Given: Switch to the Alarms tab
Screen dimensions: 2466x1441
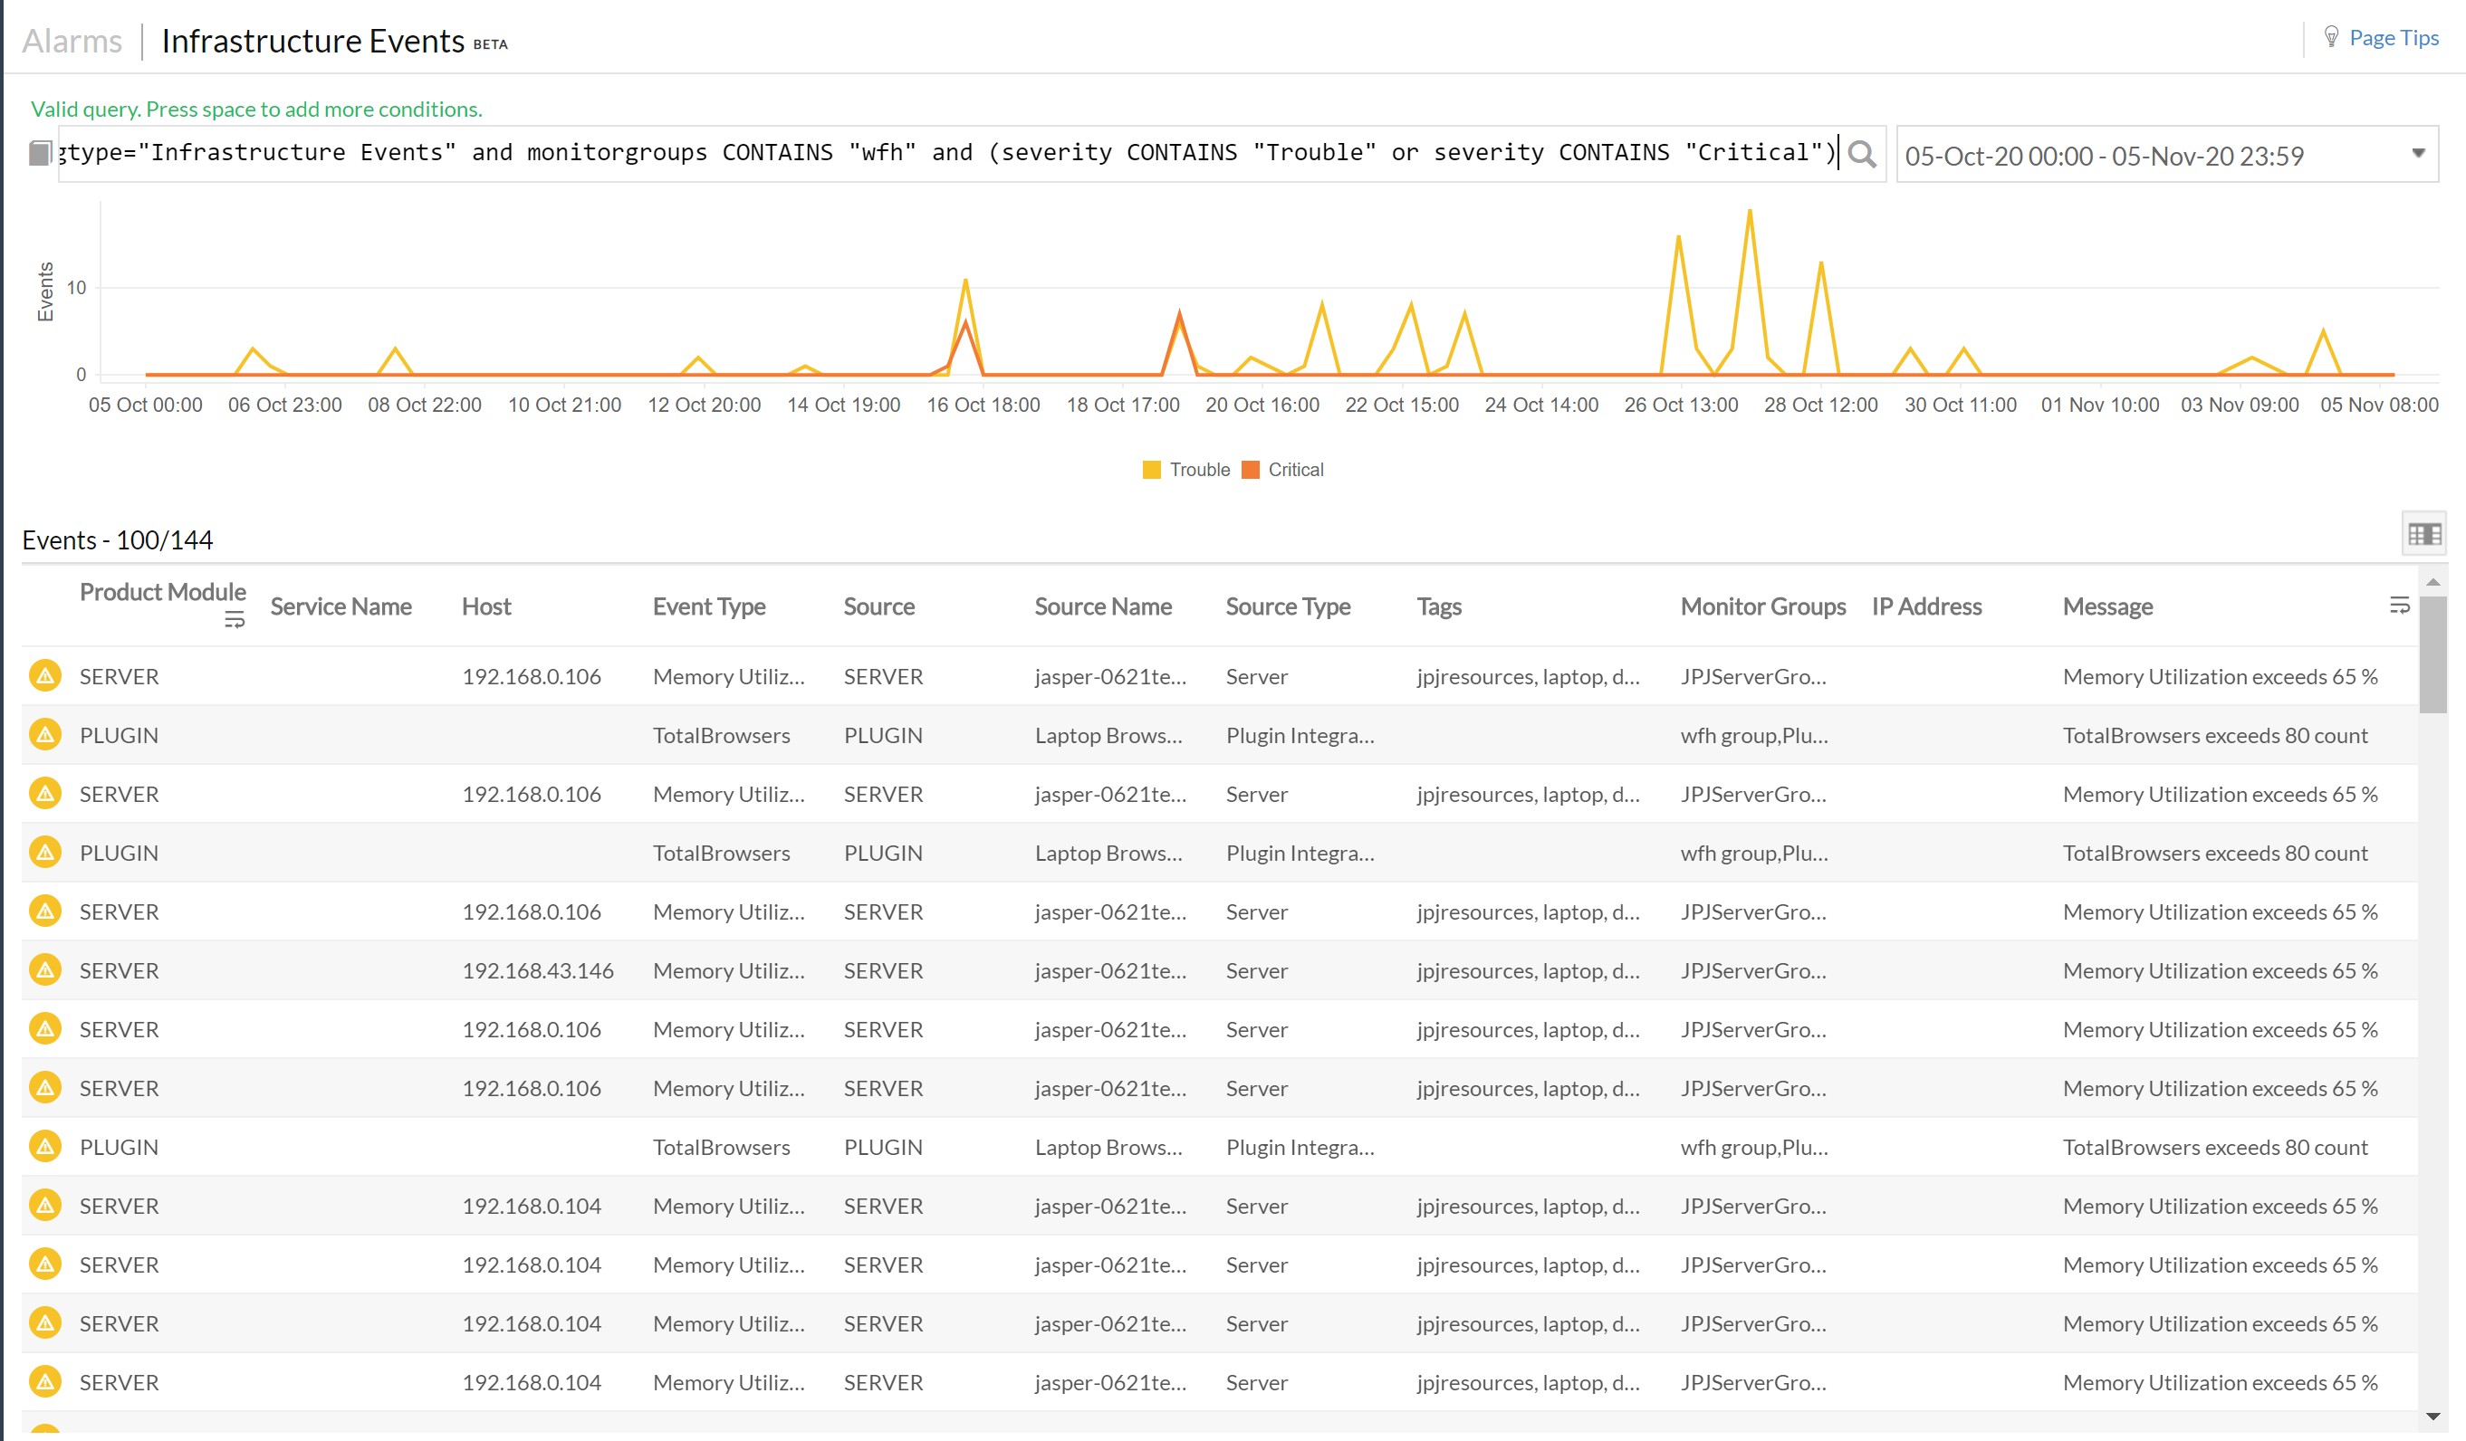Looking at the screenshot, I should (72, 41).
